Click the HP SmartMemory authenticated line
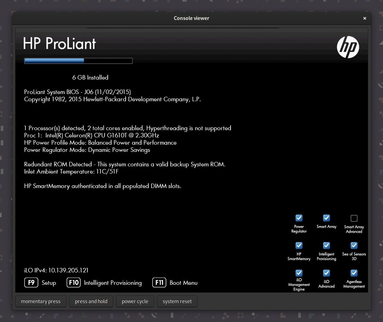 click(103, 186)
